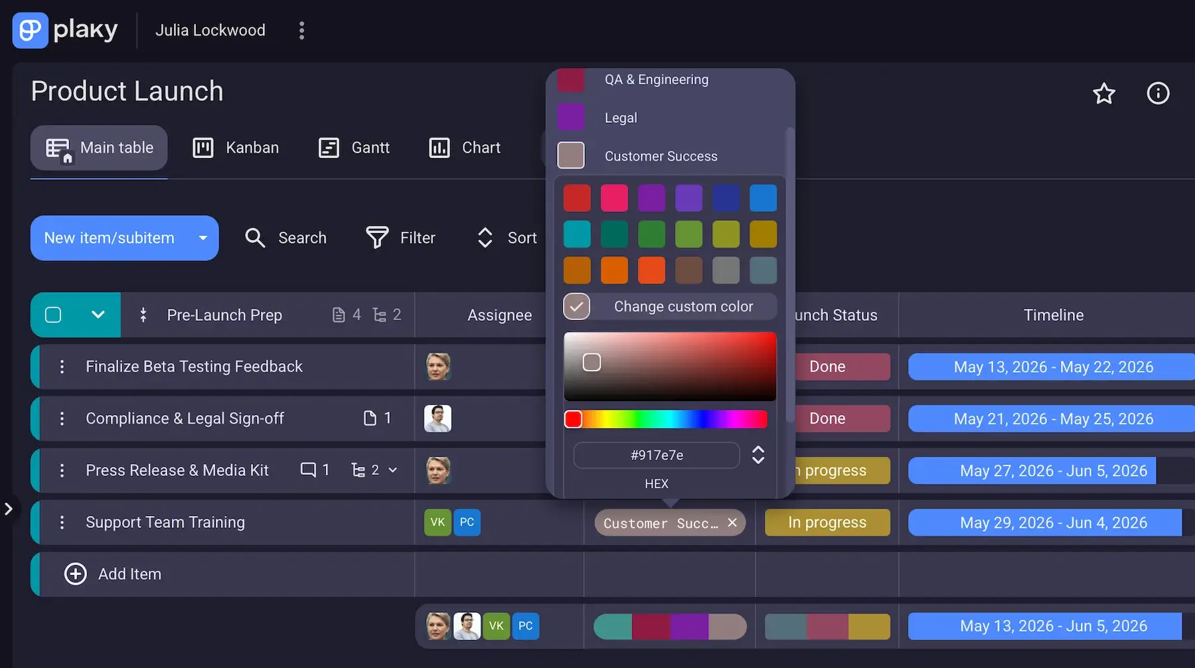This screenshot has width=1195, height=668.
Task: Tick the Pre-Launch Prep group select-all checkbox
Action: (x=53, y=315)
